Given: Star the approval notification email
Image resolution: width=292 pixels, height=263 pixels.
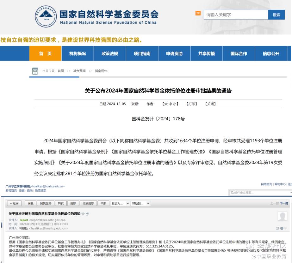Looking at the screenshot, I should pos(83,214).
